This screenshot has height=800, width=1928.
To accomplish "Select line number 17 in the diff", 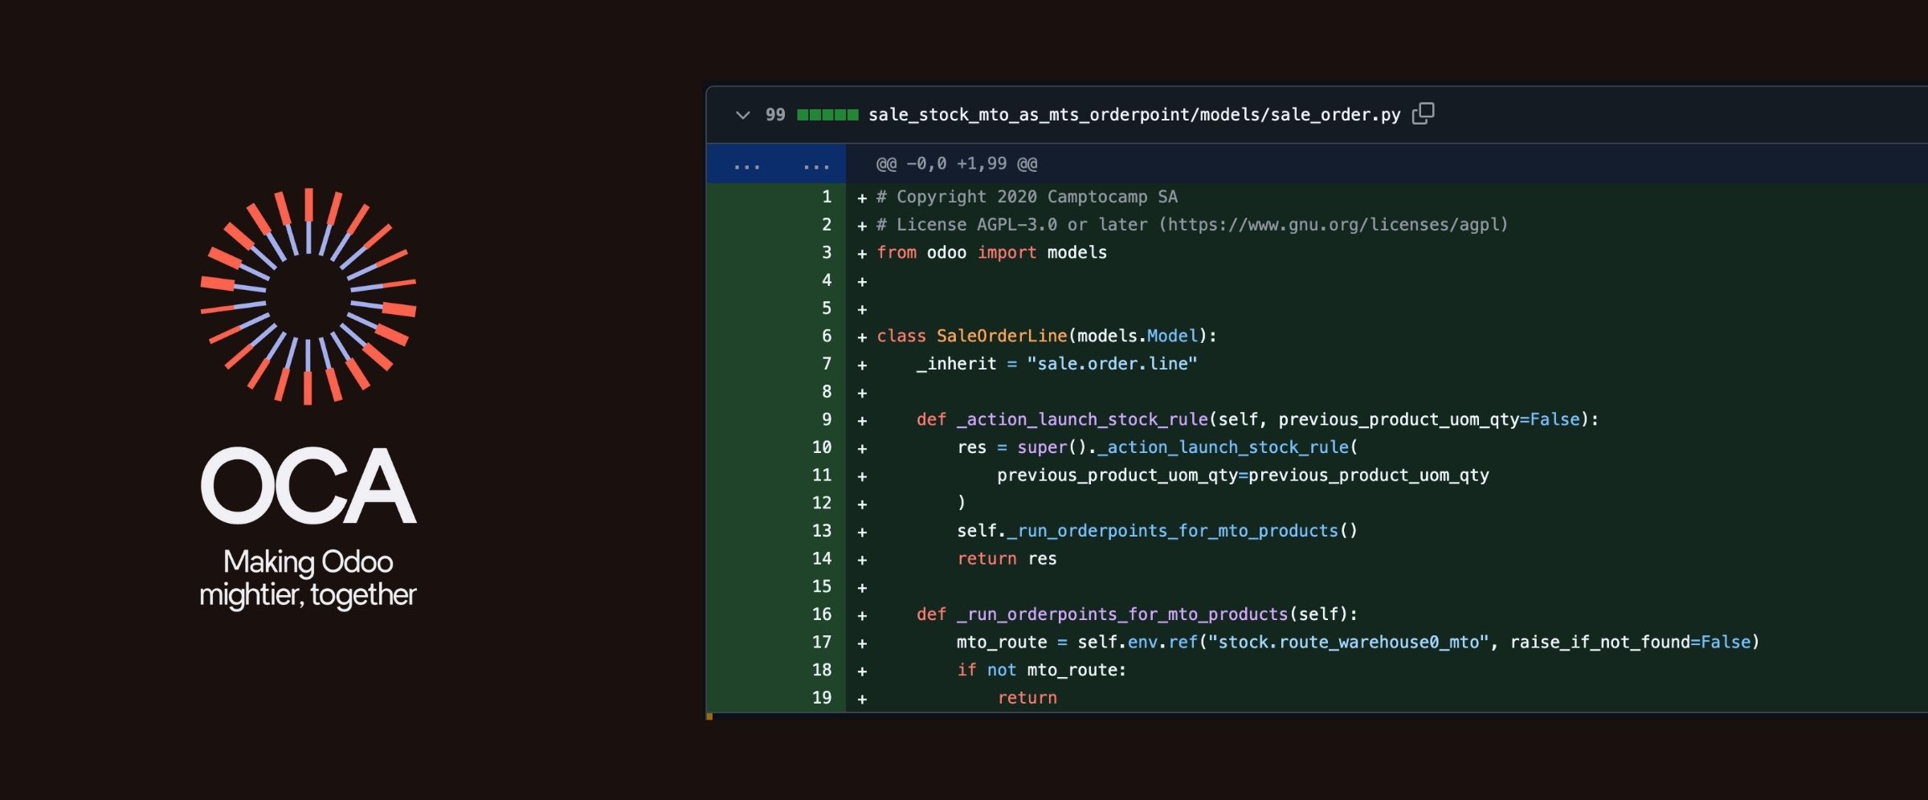I will coord(822,643).
